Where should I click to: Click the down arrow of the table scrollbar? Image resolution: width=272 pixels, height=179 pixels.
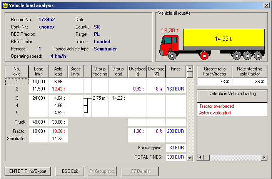click(190, 158)
